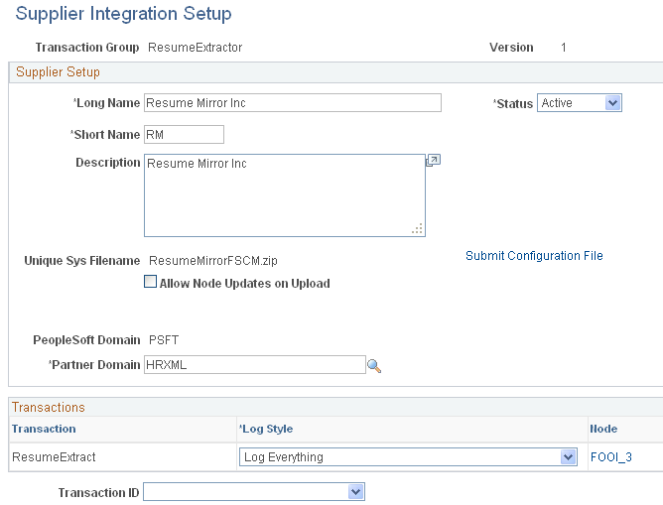Click the Transactions section header
This screenshot has height=505, width=663.
tap(49, 407)
